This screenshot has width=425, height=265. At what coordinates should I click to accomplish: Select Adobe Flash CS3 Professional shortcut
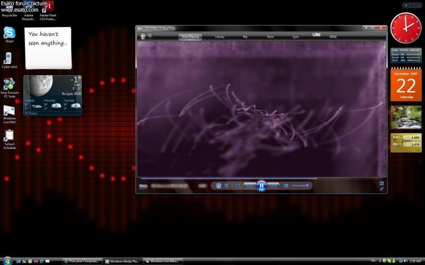(48, 11)
